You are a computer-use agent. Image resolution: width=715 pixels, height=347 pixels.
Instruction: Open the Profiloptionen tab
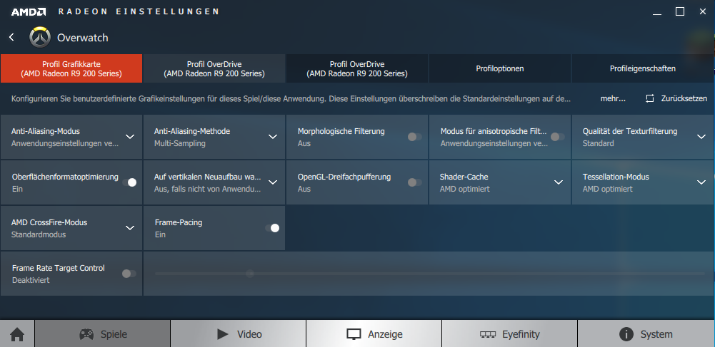click(500, 68)
